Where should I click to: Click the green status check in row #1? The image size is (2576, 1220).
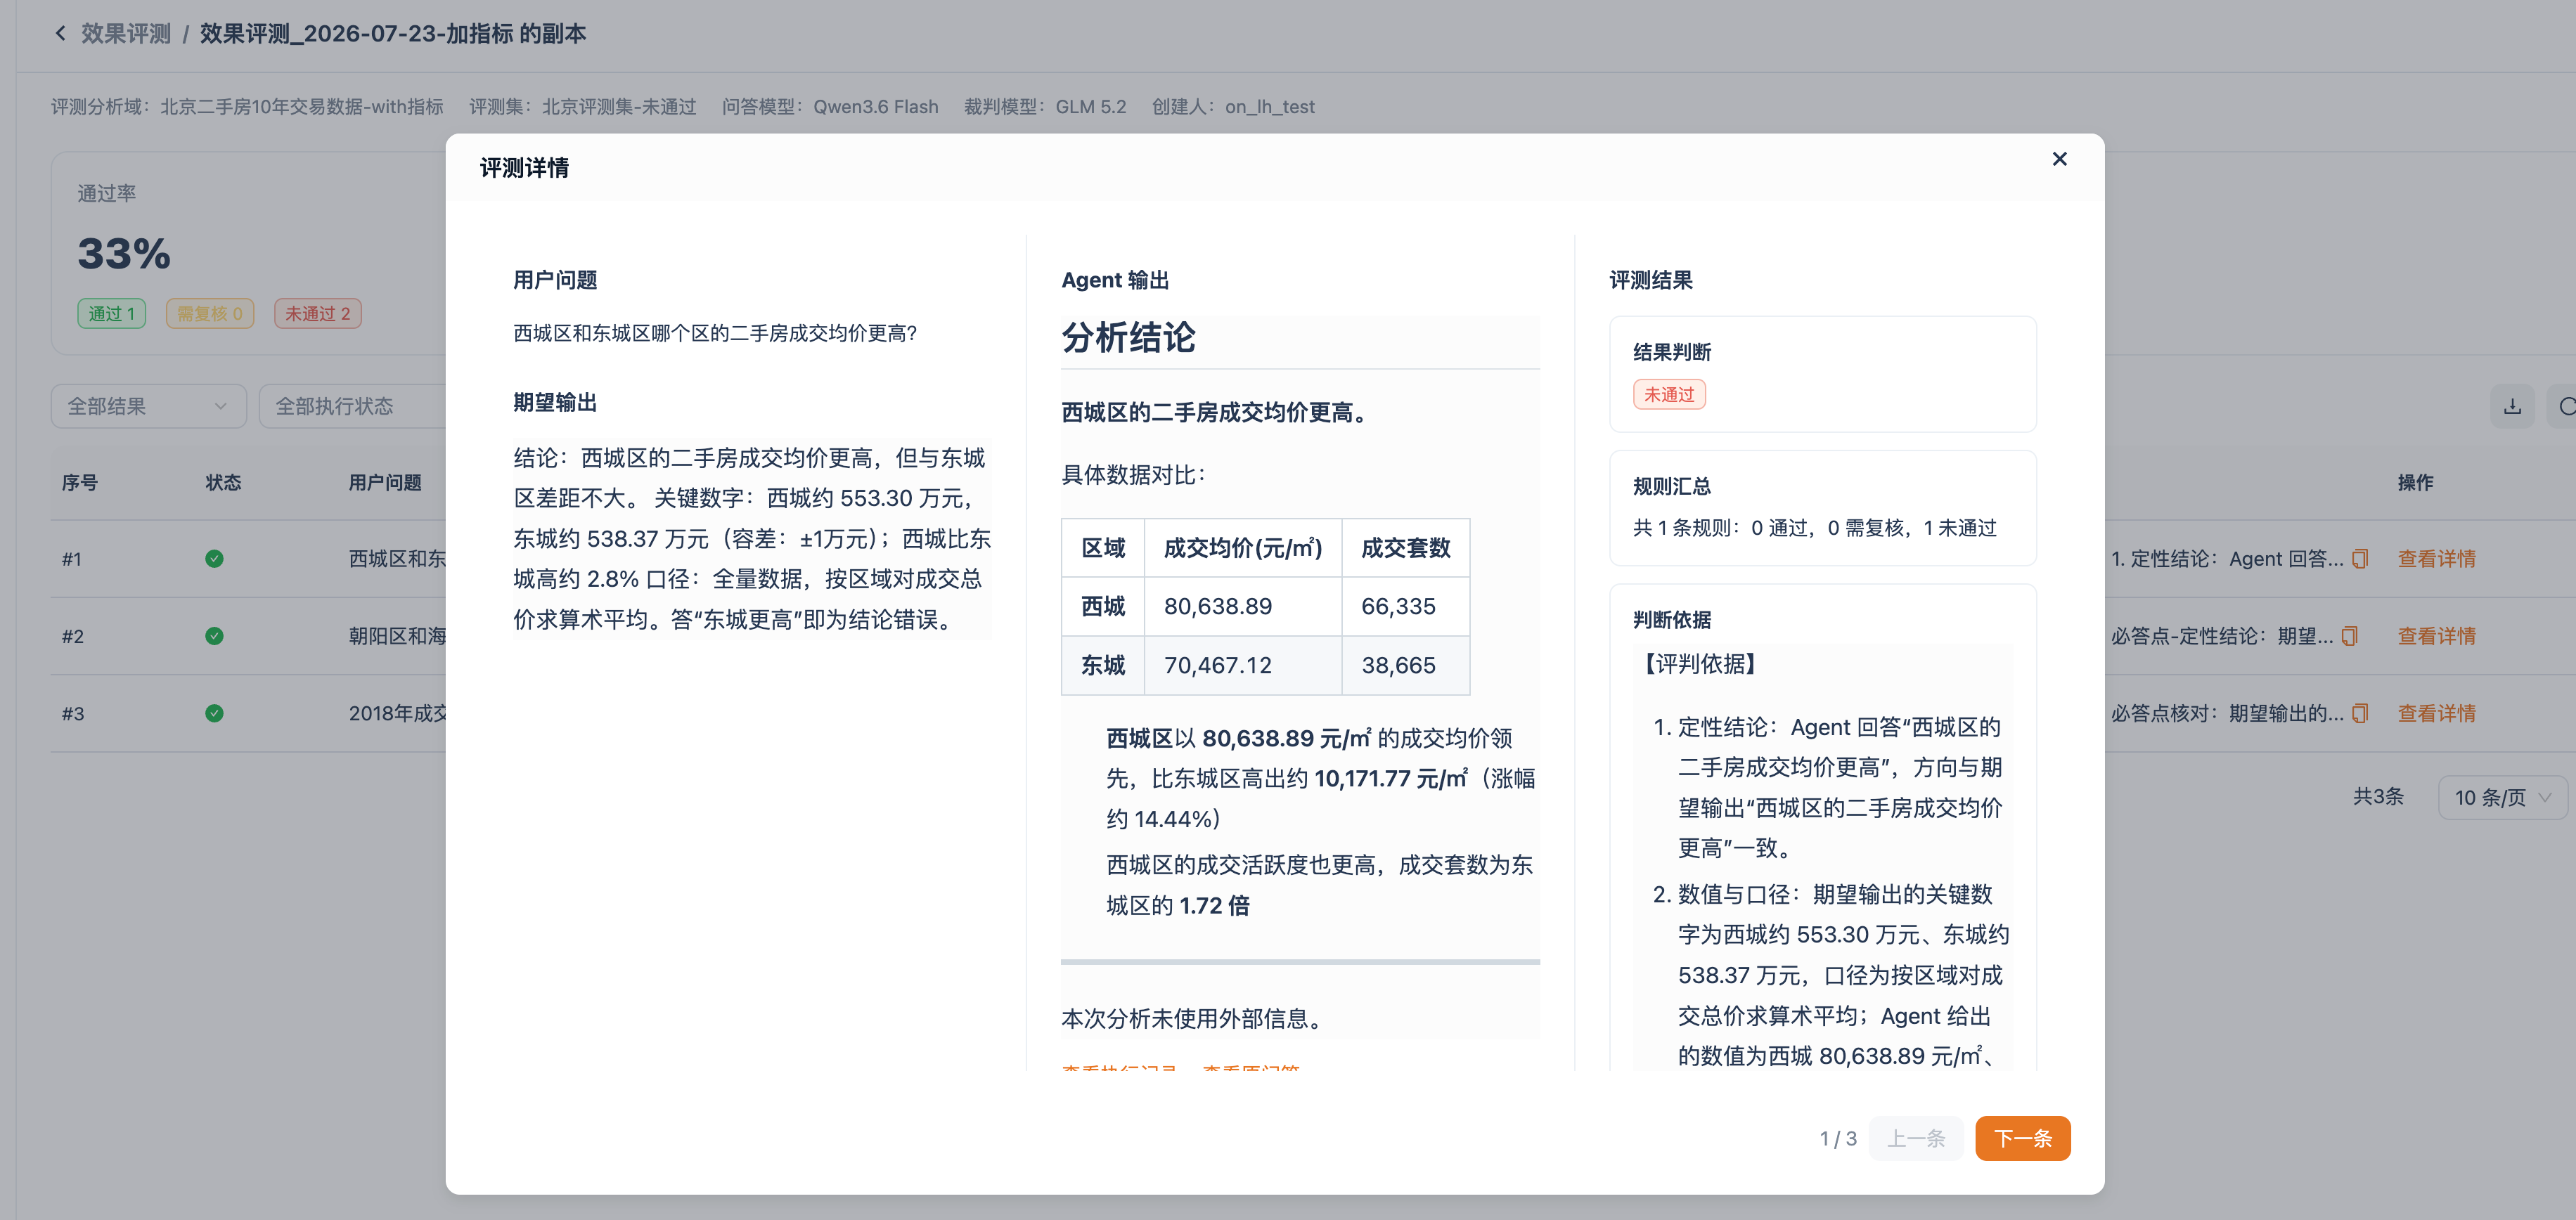214,559
